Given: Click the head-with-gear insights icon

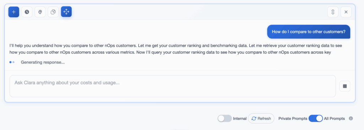Looking at the screenshot, I should pos(40,12).
